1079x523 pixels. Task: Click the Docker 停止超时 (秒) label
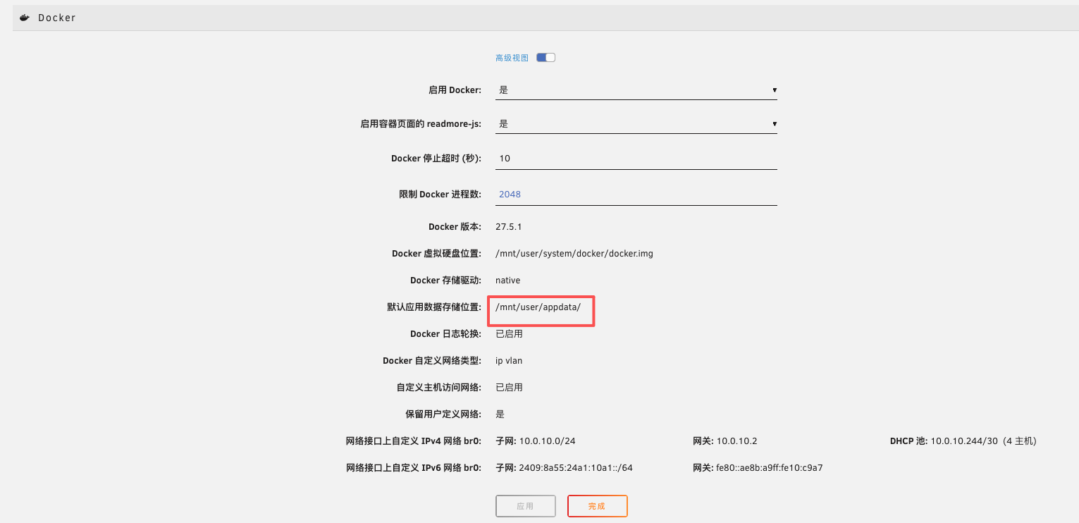pyautogui.click(x=436, y=159)
